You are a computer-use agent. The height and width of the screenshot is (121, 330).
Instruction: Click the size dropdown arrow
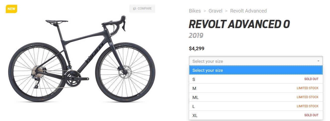(x=318, y=61)
